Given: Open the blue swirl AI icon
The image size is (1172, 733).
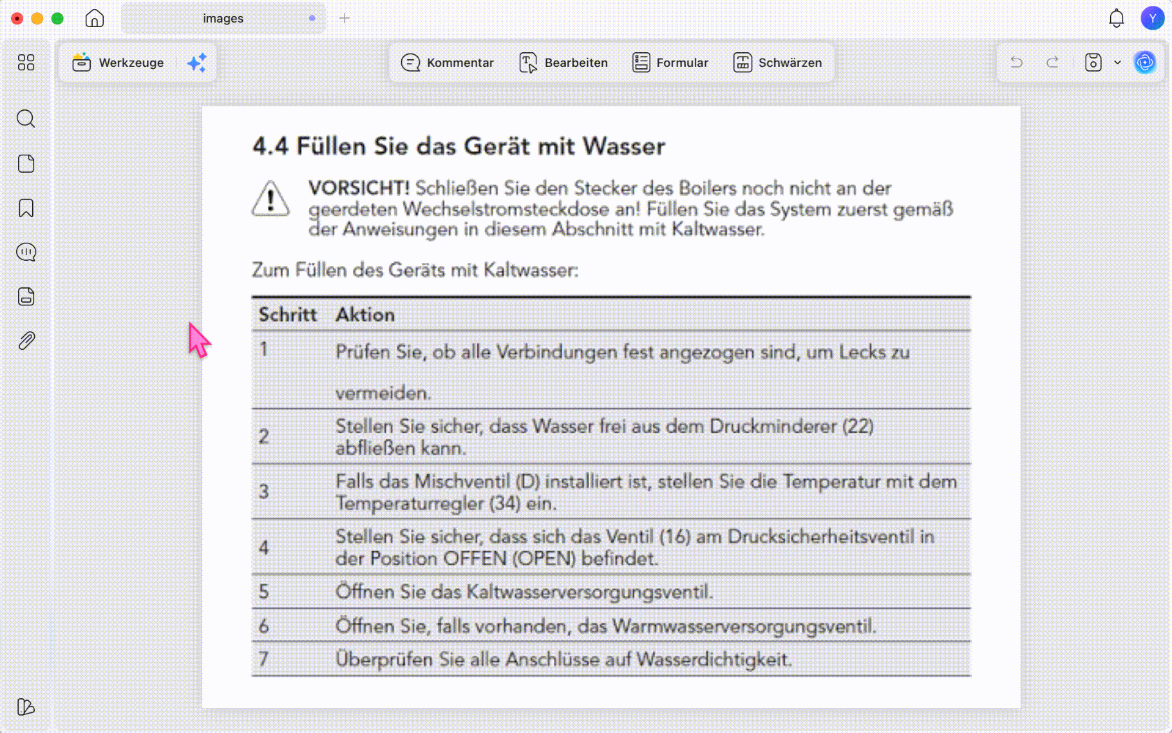Looking at the screenshot, I should pos(1145,62).
